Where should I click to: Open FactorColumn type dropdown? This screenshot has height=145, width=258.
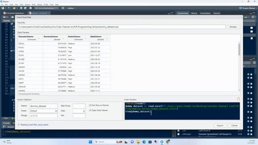click(85, 39)
